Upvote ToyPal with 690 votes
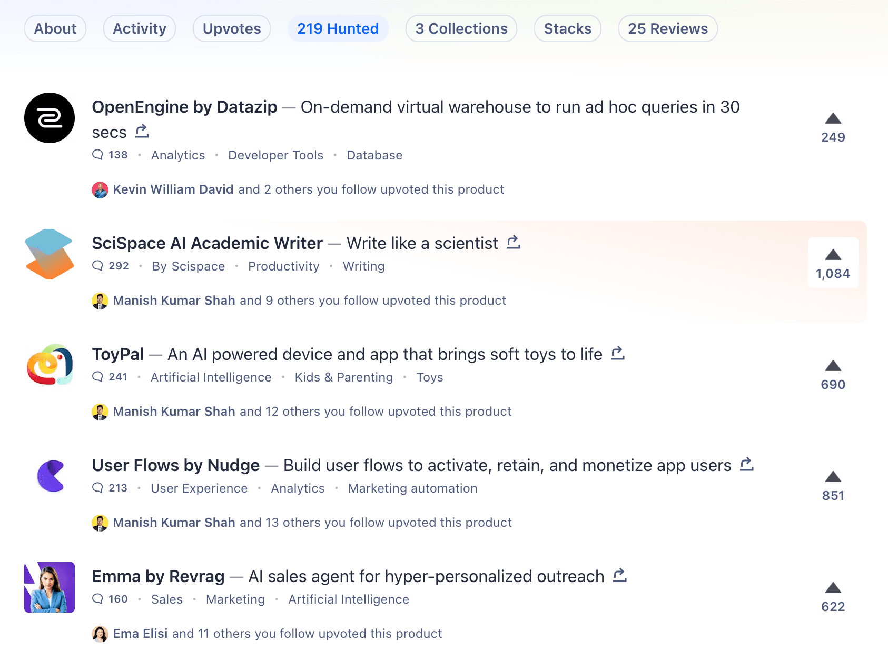This screenshot has height=661, width=888. [833, 375]
